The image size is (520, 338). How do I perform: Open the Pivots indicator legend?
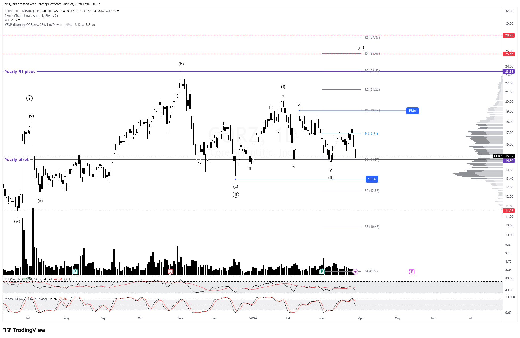(x=31, y=16)
